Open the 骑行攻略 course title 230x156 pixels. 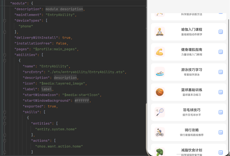click(192, 130)
